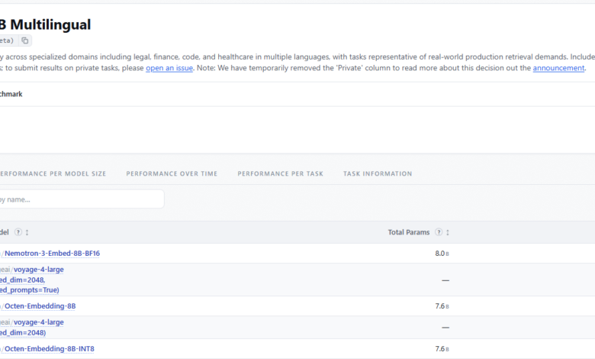
Task: Copy the benchmark name with the copy icon
Action: pos(25,40)
